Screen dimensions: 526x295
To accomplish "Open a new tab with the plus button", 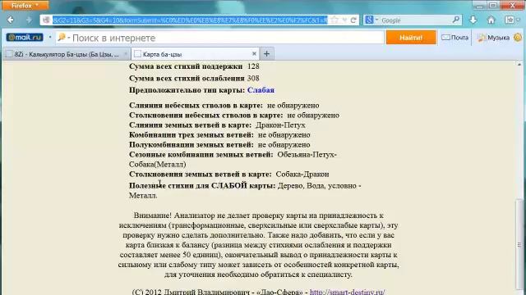I will tap(266, 53).
